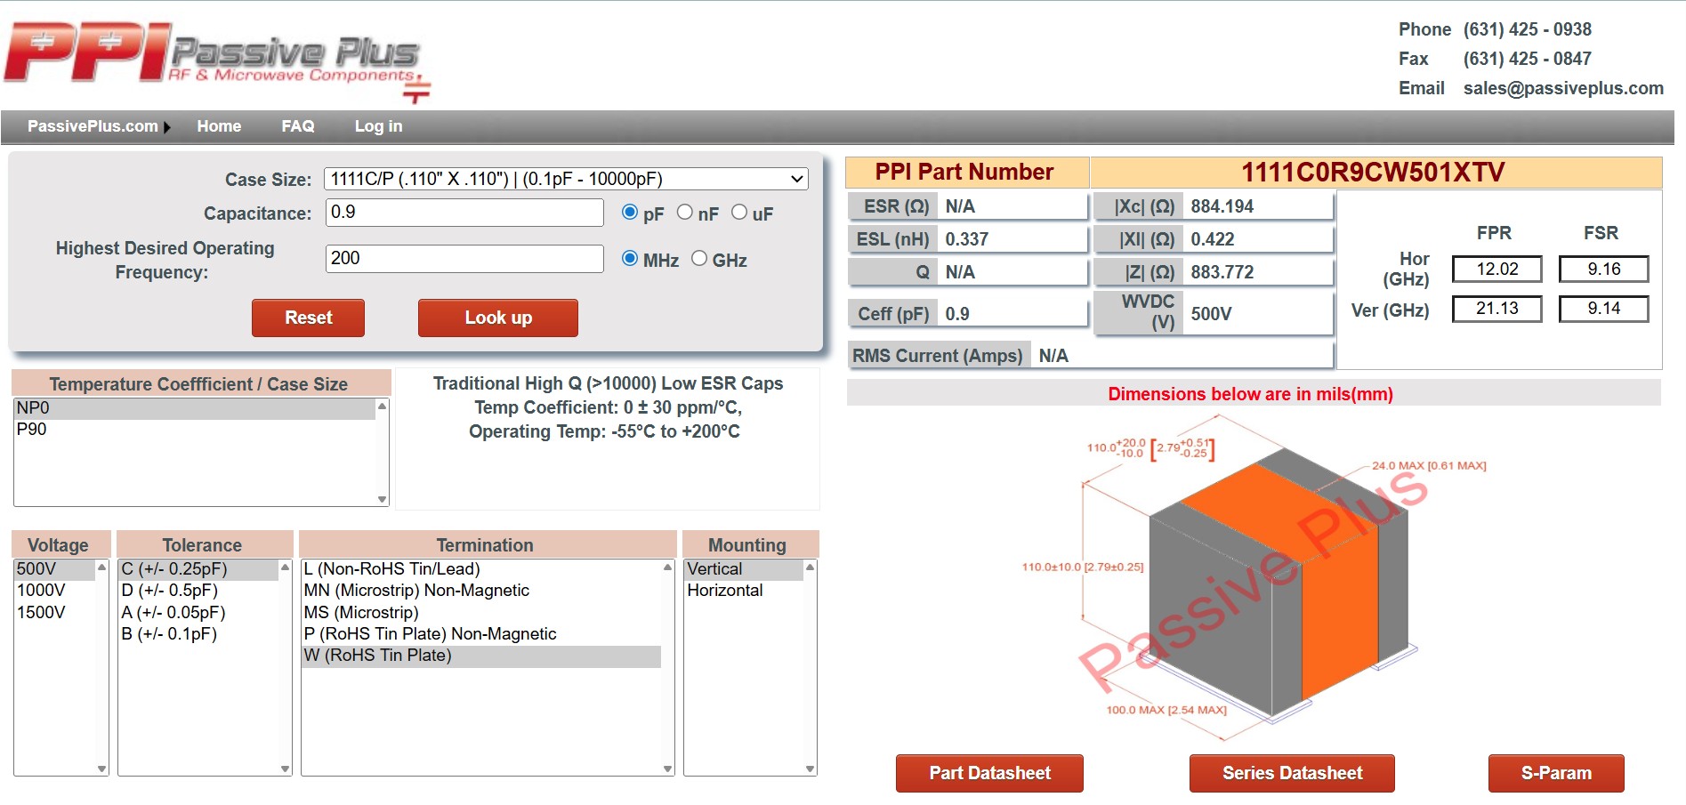Click the Capacitance input field
This screenshot has width=1686, height=805.
(464, 212)
